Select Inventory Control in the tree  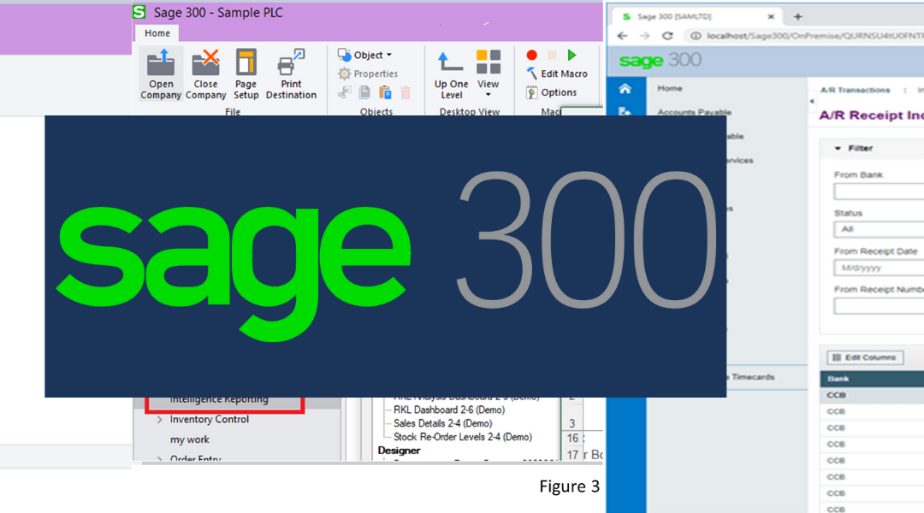pos(210,419)
